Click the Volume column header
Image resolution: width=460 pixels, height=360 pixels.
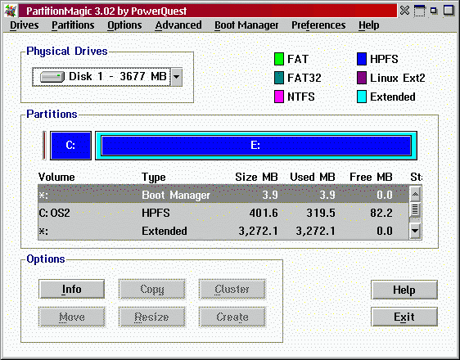coord(56,177)
